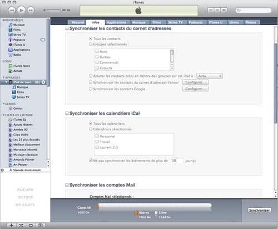Switch to the Films tab
This screenshot has width=278, height=229.
157,22
